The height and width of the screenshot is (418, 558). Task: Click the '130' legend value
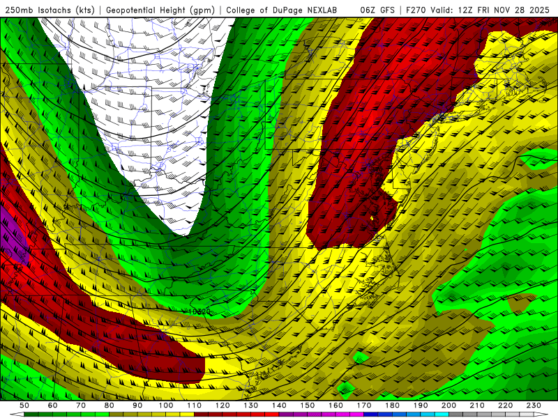[251, 405]
